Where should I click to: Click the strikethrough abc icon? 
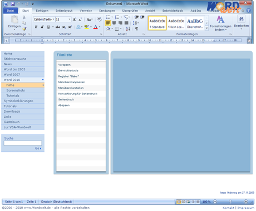pos(58,27)
